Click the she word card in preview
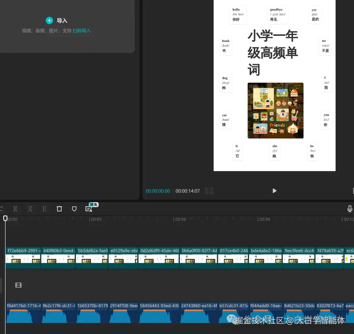The image size is (354, 334). pos(275,151)
